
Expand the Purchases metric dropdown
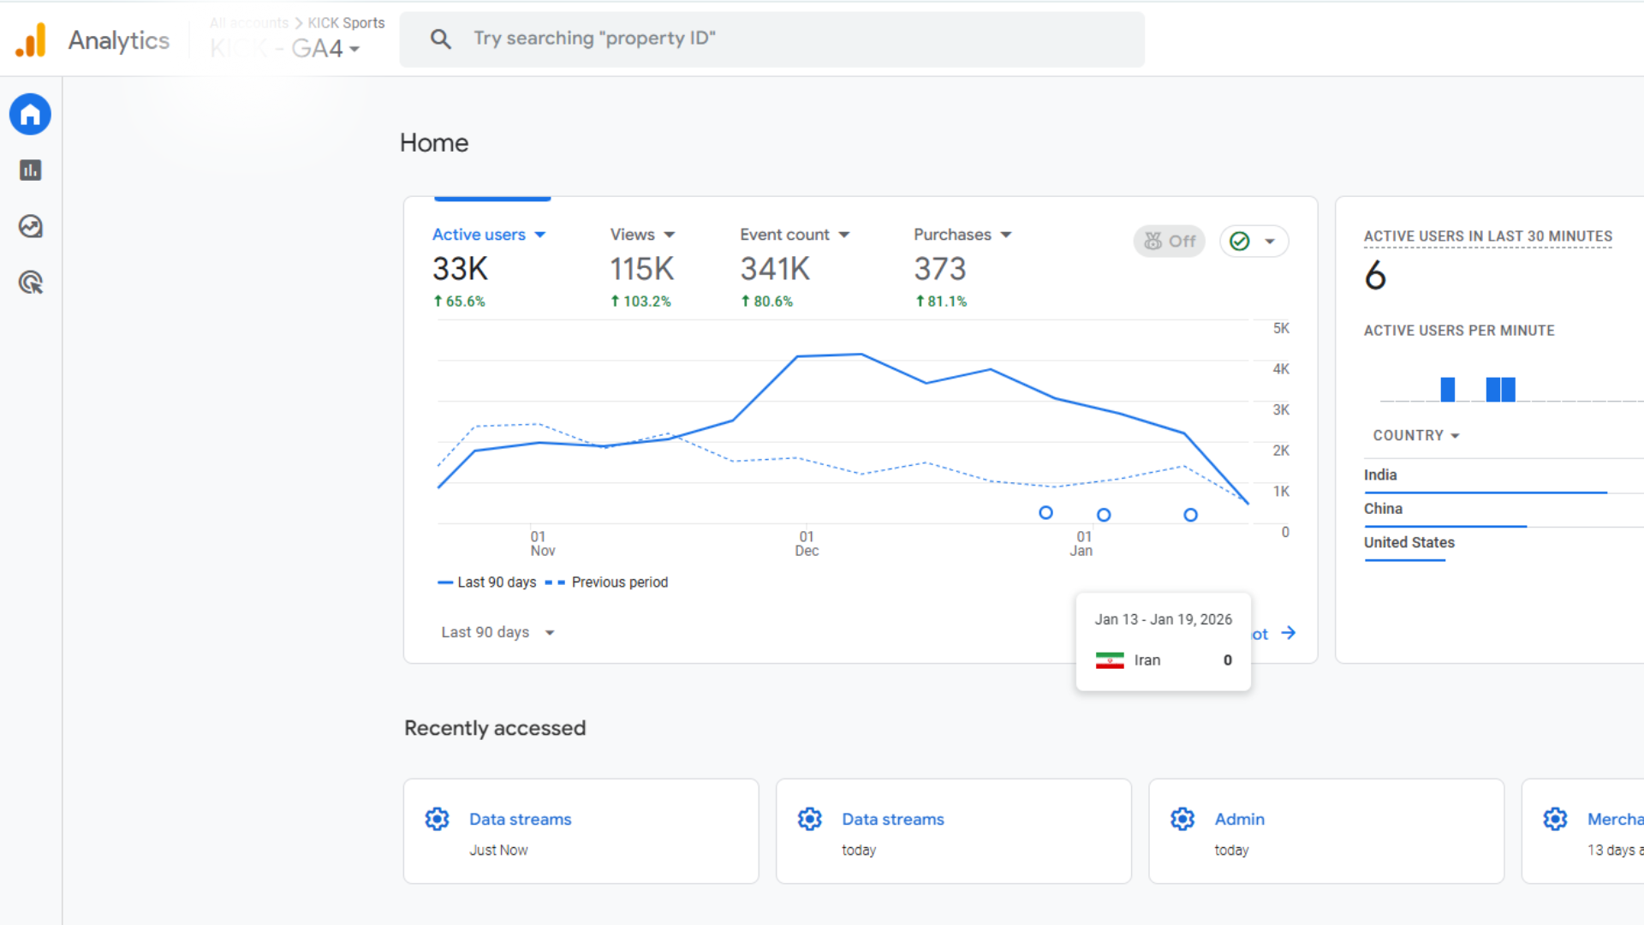coord(1006,235)
